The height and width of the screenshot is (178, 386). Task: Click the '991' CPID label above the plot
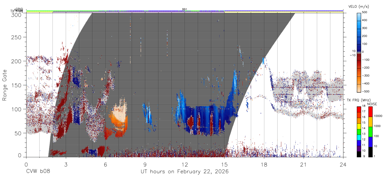point(185,9)
